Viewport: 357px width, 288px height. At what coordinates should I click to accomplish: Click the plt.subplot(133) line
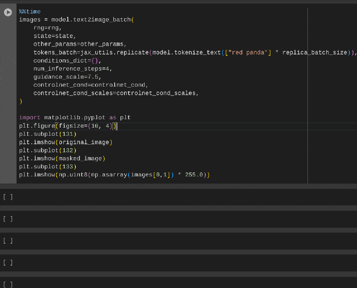(x=48, y=167)
